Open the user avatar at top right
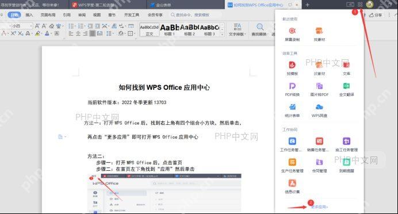Screen dimensions: 398x214 (x=370, y=5)
